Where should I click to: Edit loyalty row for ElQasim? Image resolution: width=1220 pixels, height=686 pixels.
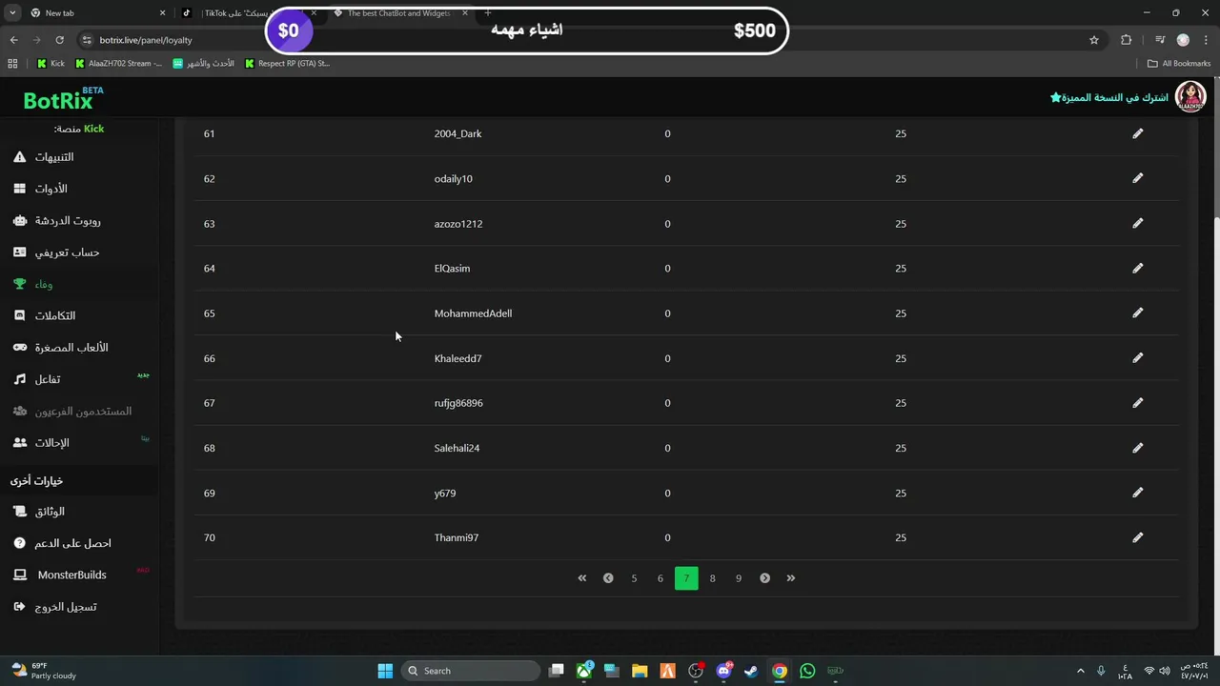1137,268
